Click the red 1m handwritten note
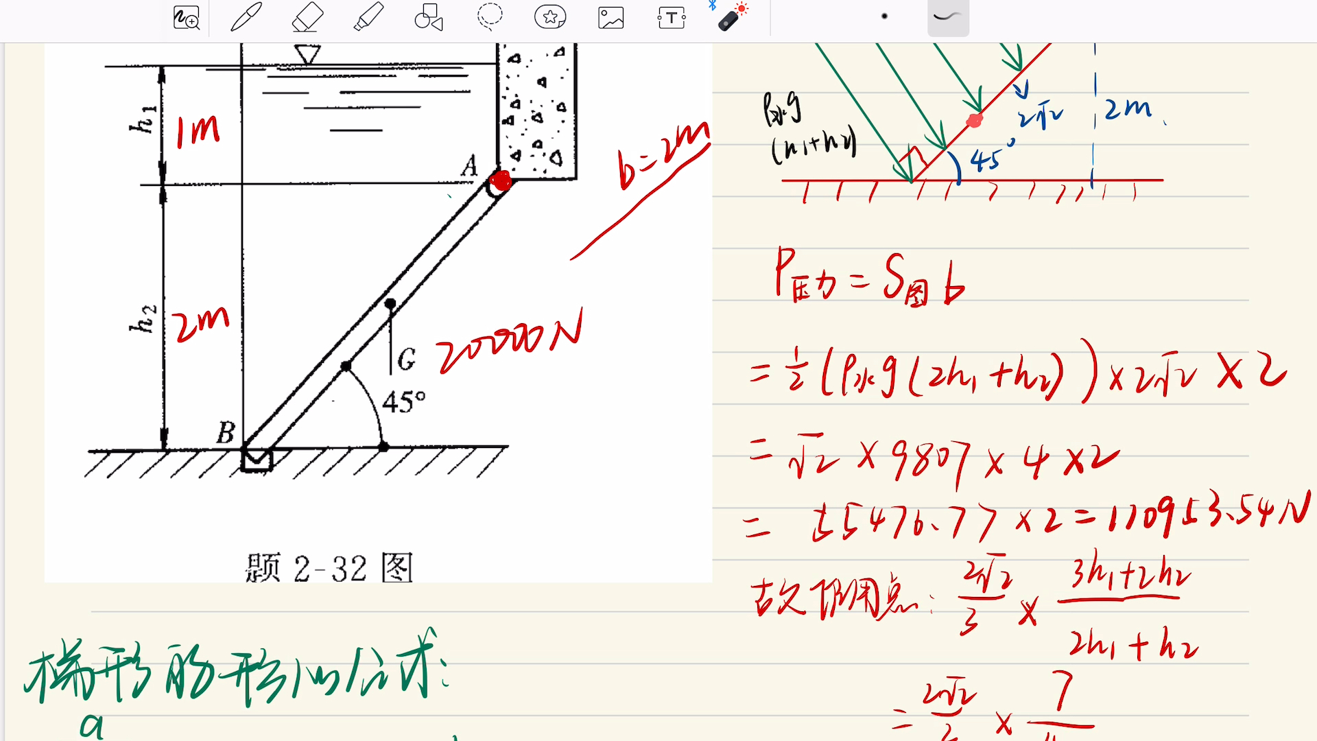1317x741 pixels. pyautogui.click(x=198, y=131)
